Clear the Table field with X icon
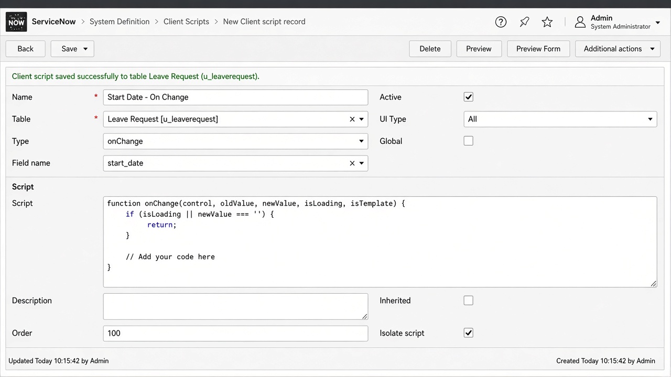The height and width of the screenshot is (377, 671). 352,119
